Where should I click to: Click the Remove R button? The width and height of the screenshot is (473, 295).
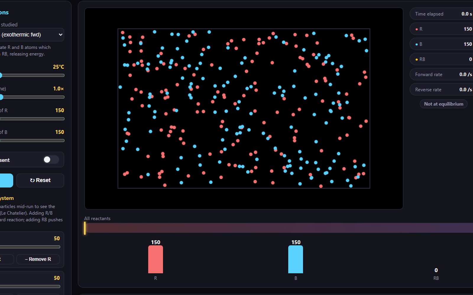[x=38, y=259]
